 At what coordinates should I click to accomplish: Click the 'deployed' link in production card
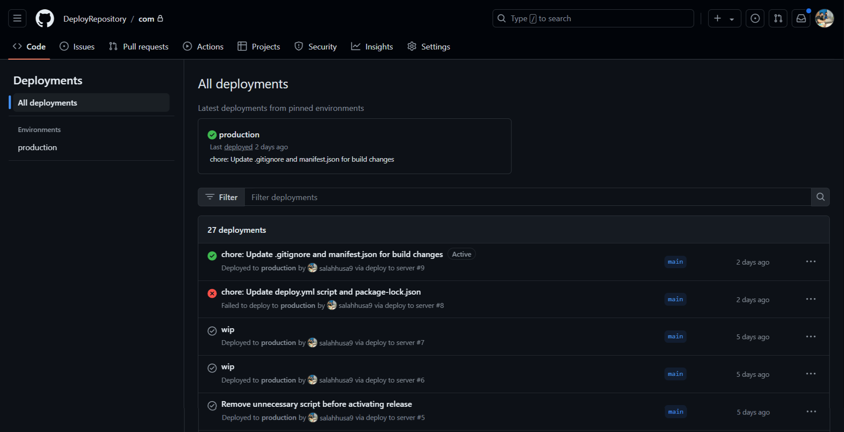click(x=238, y=147)
